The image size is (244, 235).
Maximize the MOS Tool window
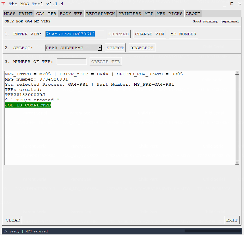click(x=232, y=3)
